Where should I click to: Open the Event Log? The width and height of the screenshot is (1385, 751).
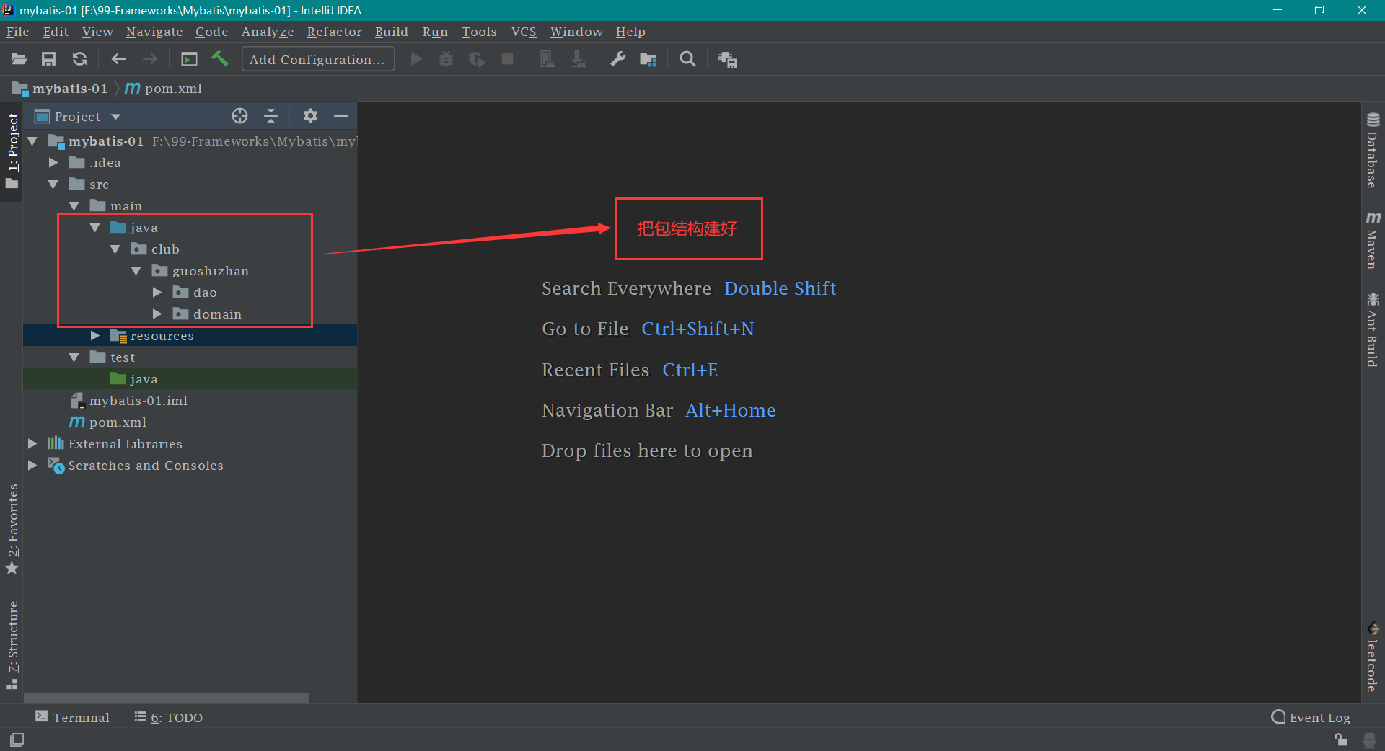tap(1311, 717)
